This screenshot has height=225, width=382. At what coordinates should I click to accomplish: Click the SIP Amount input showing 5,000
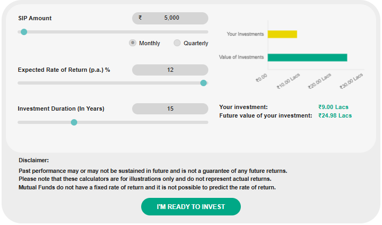tap(172, 18)
